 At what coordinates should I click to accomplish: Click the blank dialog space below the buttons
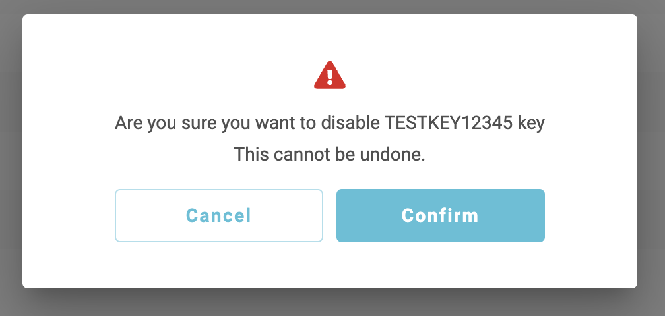click(x=330, y=265)
